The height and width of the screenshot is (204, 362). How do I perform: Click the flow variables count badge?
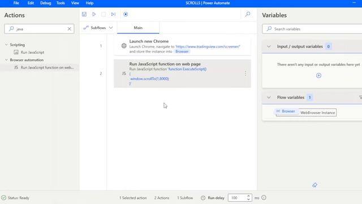[x=309, y=97]
